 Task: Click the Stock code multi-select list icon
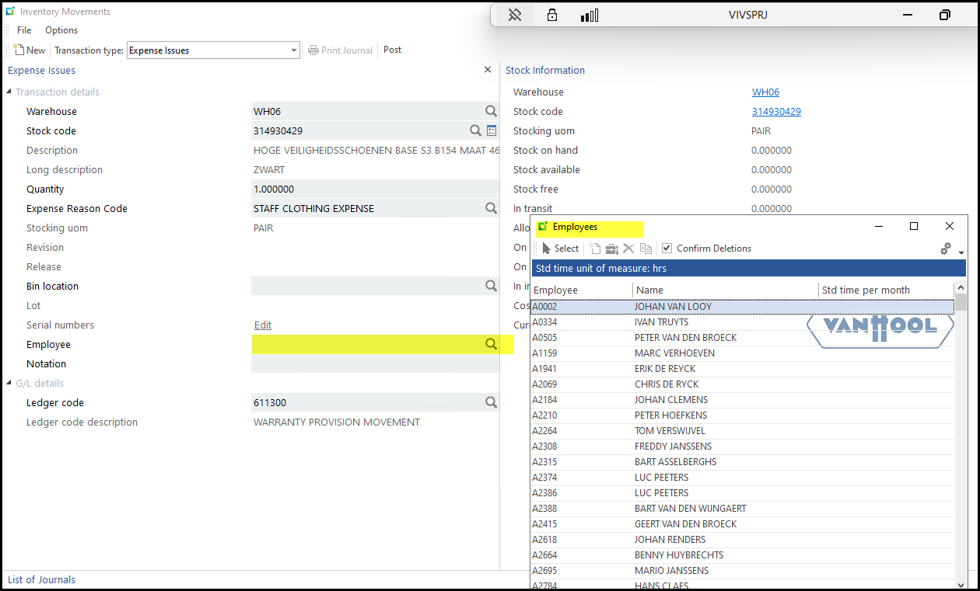coord(492,130)
